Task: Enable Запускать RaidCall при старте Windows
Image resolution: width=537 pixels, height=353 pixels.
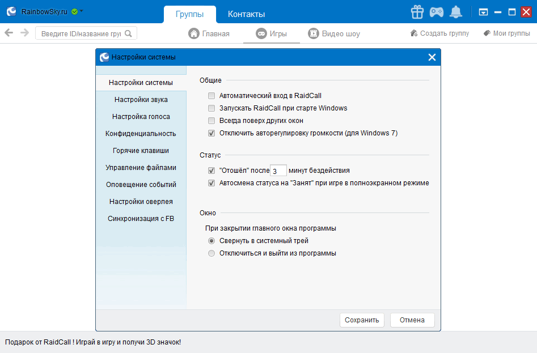Action: [212, 108]
